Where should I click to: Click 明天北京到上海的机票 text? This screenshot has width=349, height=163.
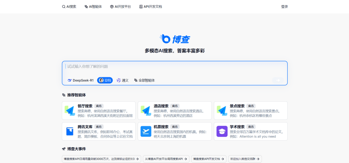point(170,136)
